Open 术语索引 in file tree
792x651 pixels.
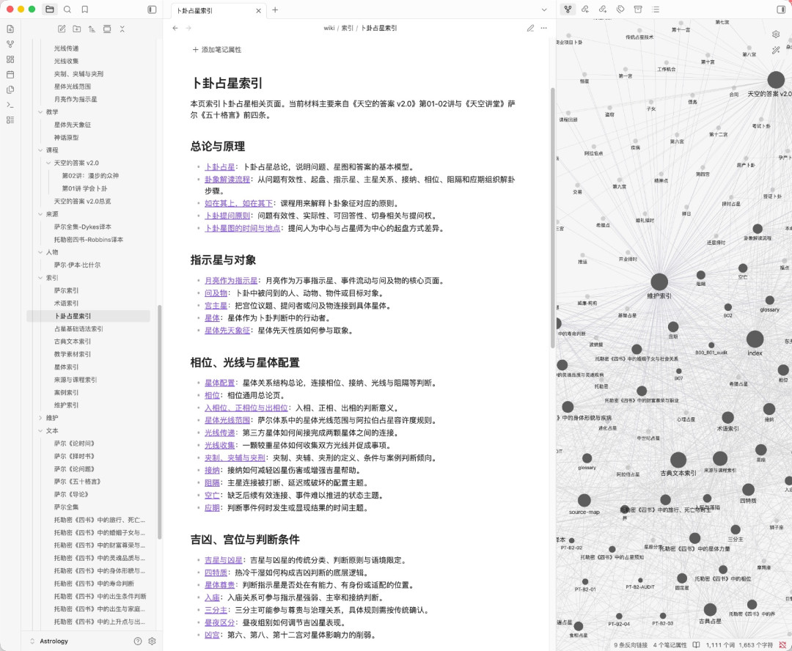(x=66, y=303)
